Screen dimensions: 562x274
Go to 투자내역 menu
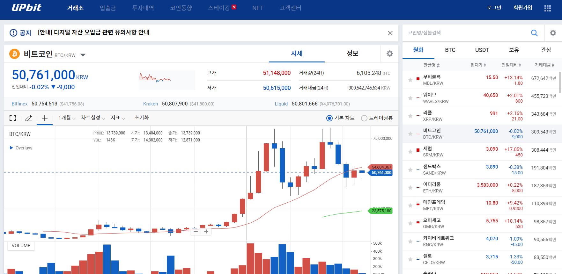point(143,8)
